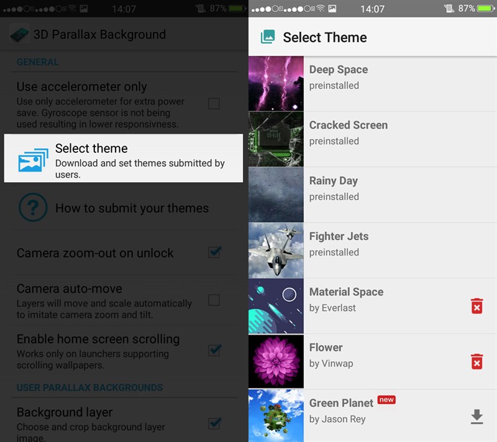Open How to submit your themes
This screenshot has height=442, width=497.
(132, 208)
